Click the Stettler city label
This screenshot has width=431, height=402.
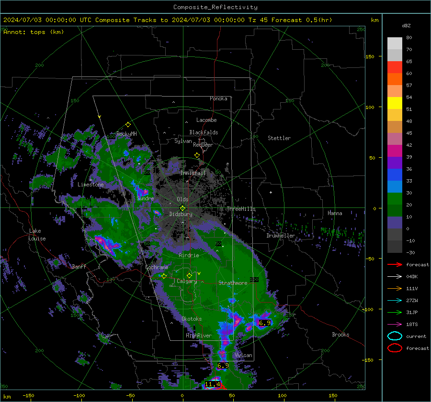(x=279, y=138)
